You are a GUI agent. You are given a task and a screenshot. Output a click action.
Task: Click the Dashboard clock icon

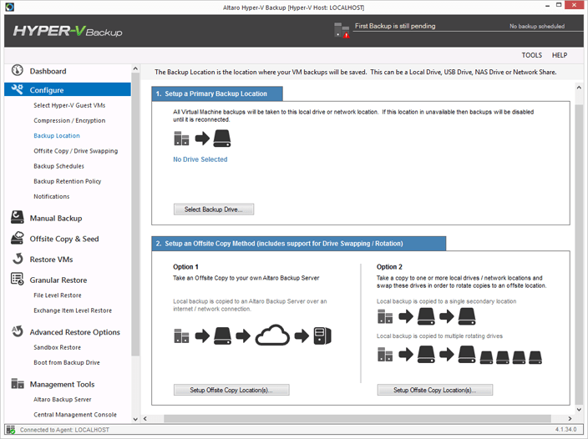[x=17, y=72]
